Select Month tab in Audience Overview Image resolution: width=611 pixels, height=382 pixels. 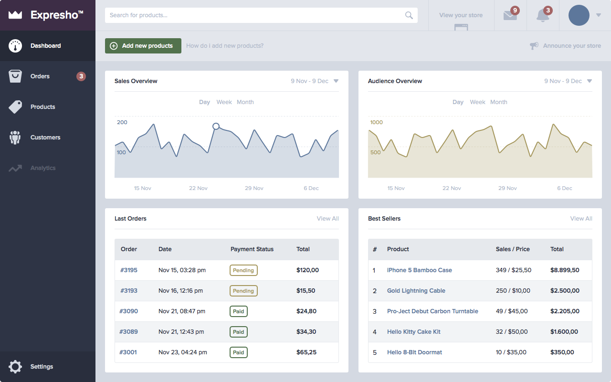point(499,102)
